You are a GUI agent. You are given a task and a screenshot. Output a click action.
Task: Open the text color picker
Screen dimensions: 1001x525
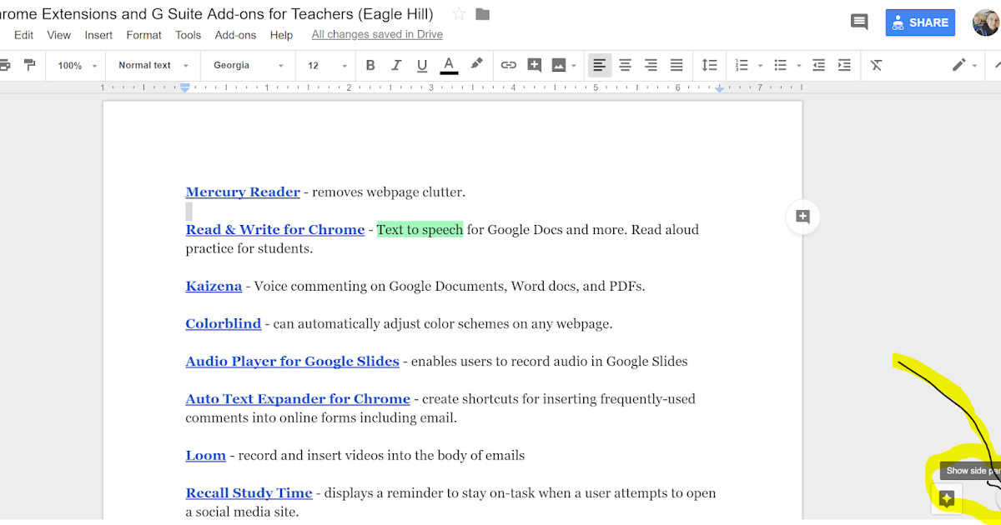point(449,65)
